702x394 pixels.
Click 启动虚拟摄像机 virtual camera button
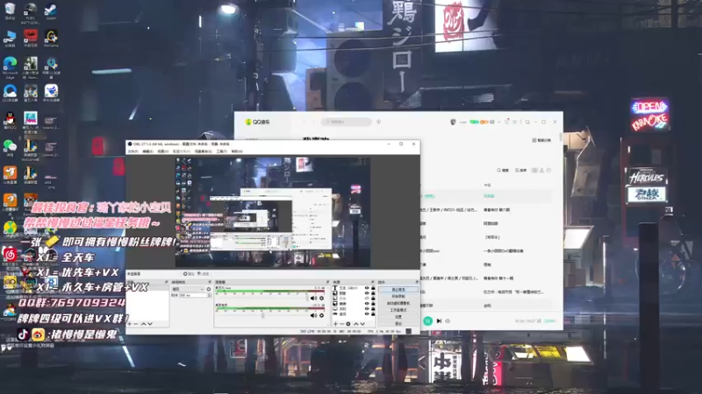(398, 303)
